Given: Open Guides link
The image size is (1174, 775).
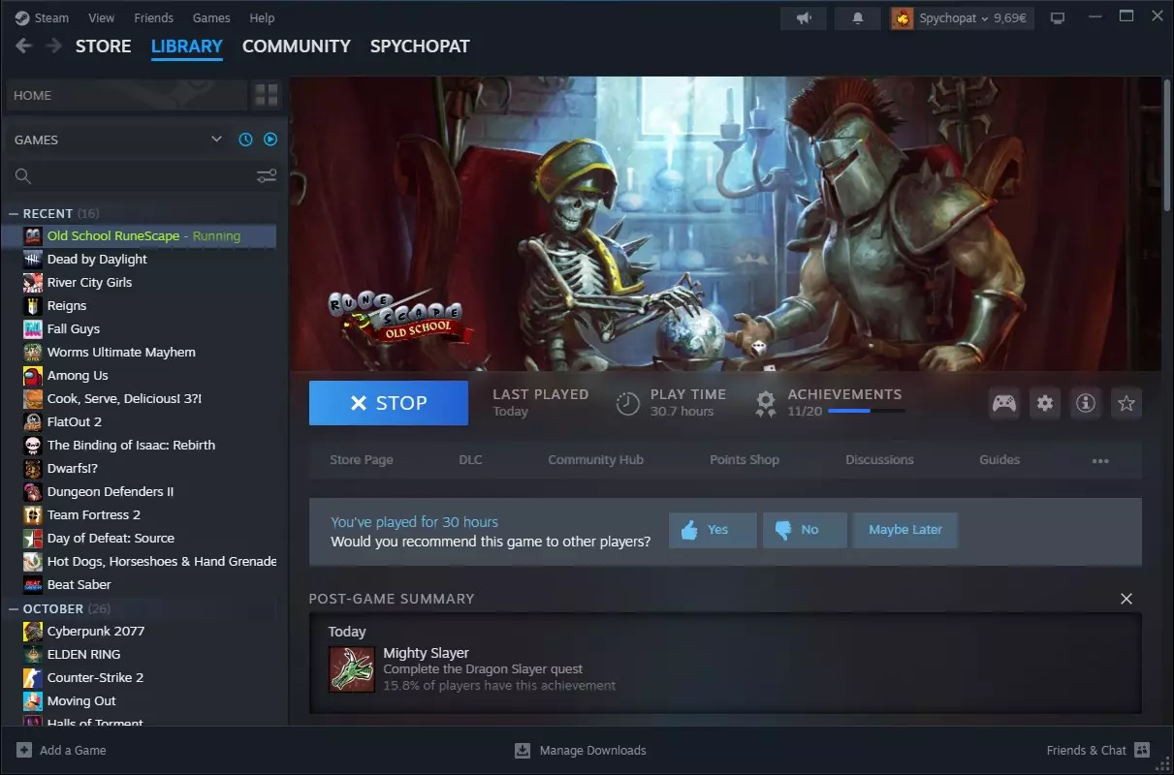Looking at the screenshot, I should tap(999, 460).
